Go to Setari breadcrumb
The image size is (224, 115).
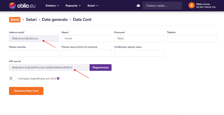point(31,20)
